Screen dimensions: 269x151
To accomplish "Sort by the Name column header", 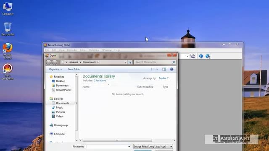I will pyautogui.click(x=86, y=87).
